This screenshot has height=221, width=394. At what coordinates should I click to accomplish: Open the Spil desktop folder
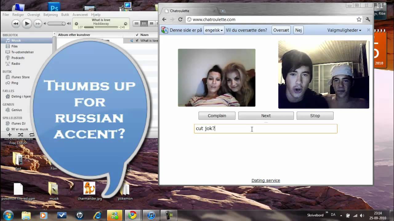click(x=18, y=161)
